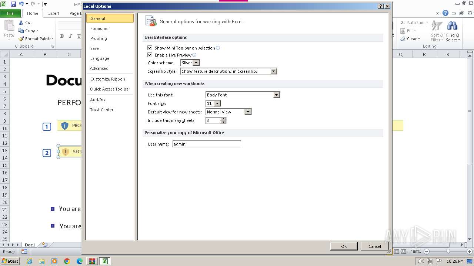Click the Doc1 sheet tab
474x266 pixels.
tap(30, 245)
